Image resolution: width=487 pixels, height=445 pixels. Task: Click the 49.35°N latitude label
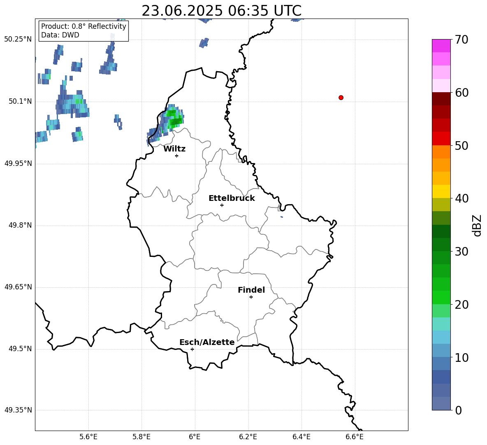18,410
